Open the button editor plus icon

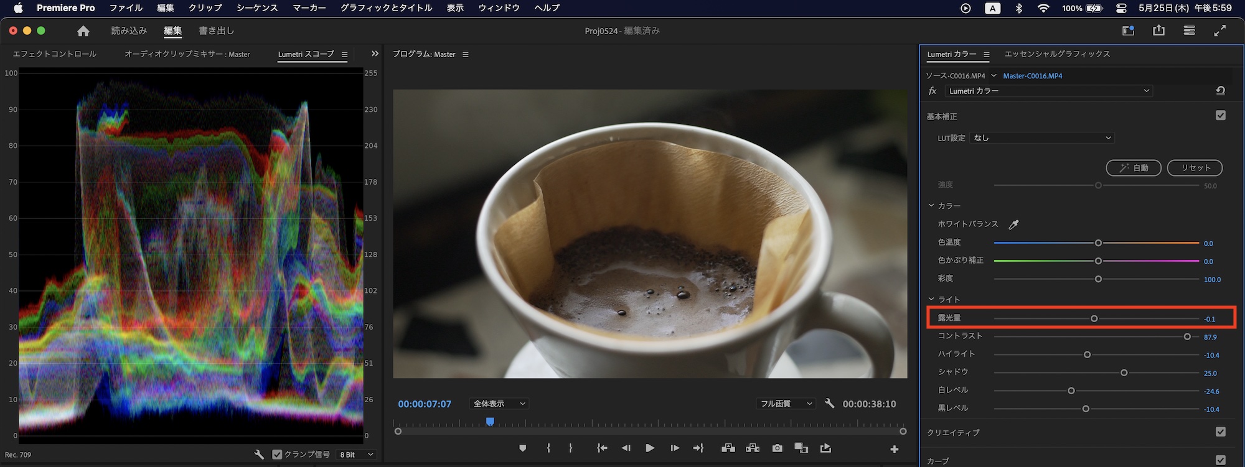click(x=894, y=449)
